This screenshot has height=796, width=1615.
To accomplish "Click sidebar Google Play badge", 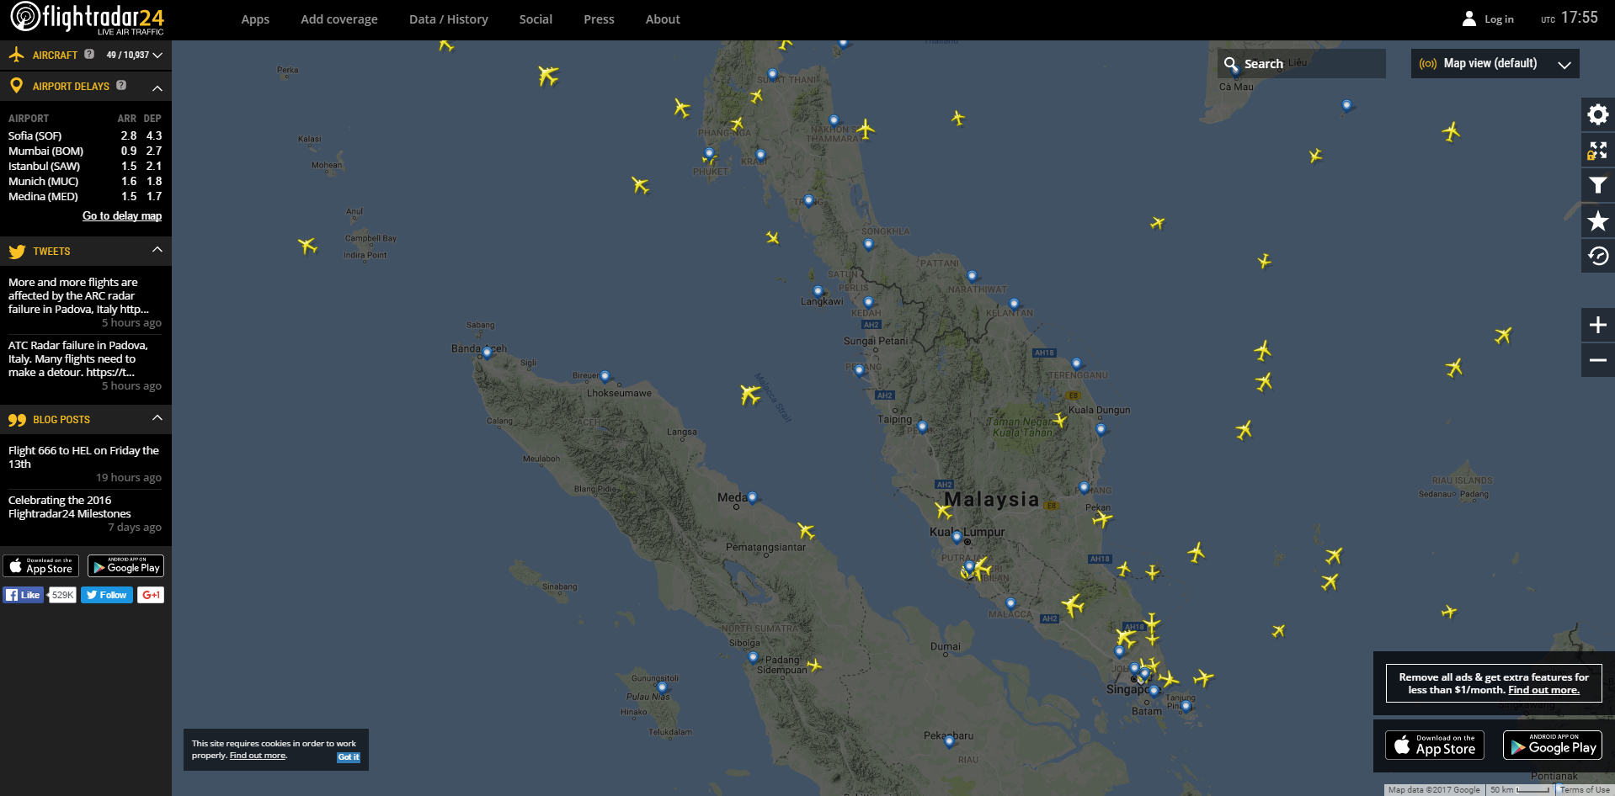I will tap(126, 565).
